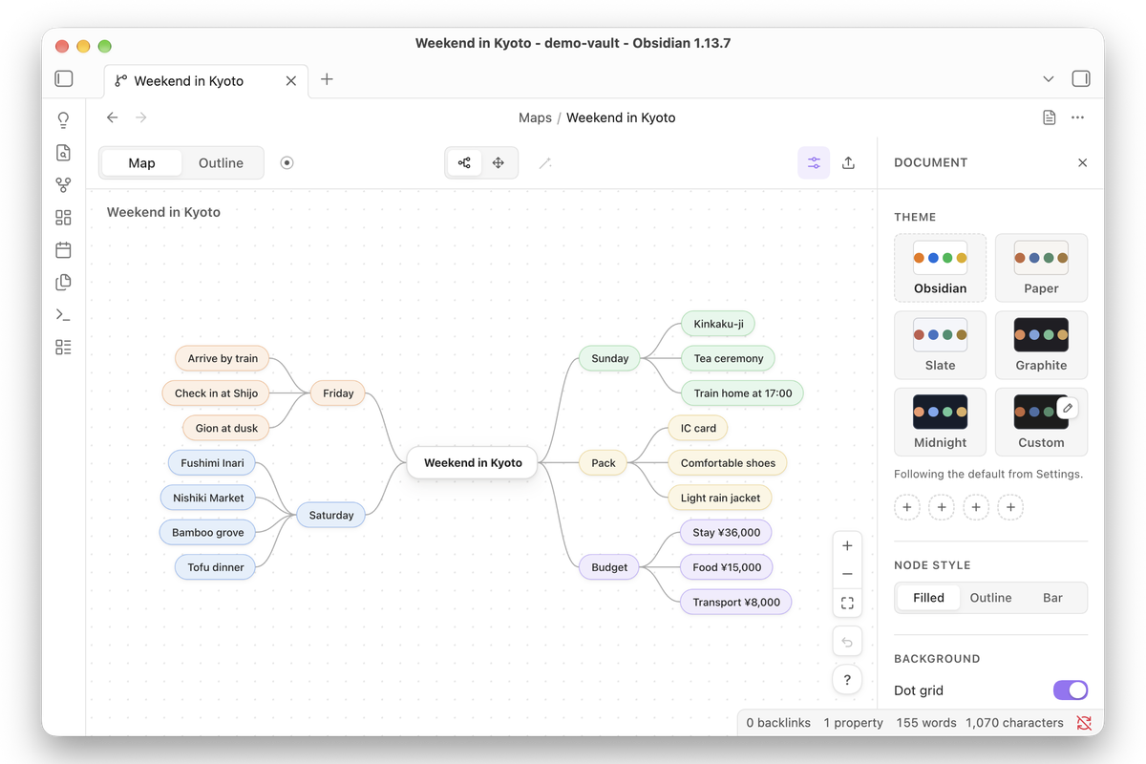Click the undo arrow button

coord(847,642)
